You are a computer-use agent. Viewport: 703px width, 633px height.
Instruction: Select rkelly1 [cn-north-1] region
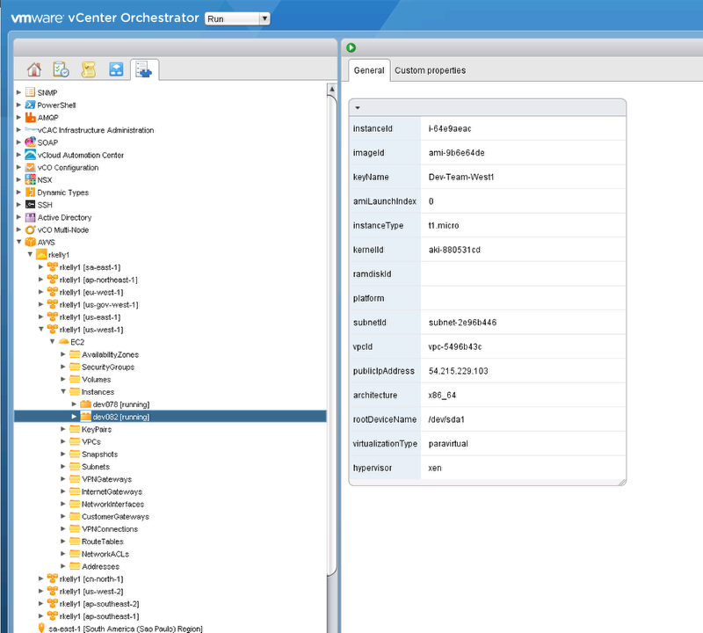(91, 579)
